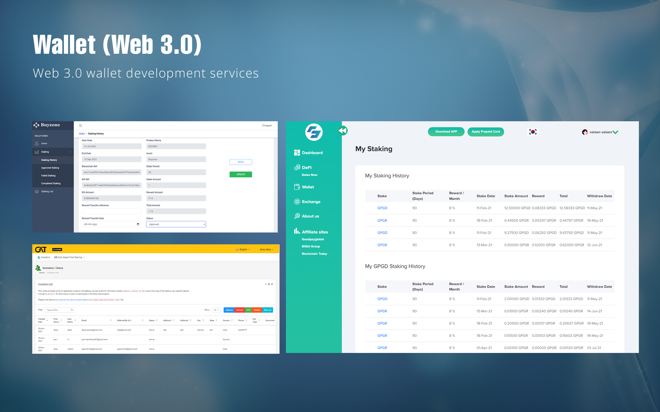Screen dimensions: 660x412
Task: Open the Status dropdown showing Approved
Action: tap(176, 224)
